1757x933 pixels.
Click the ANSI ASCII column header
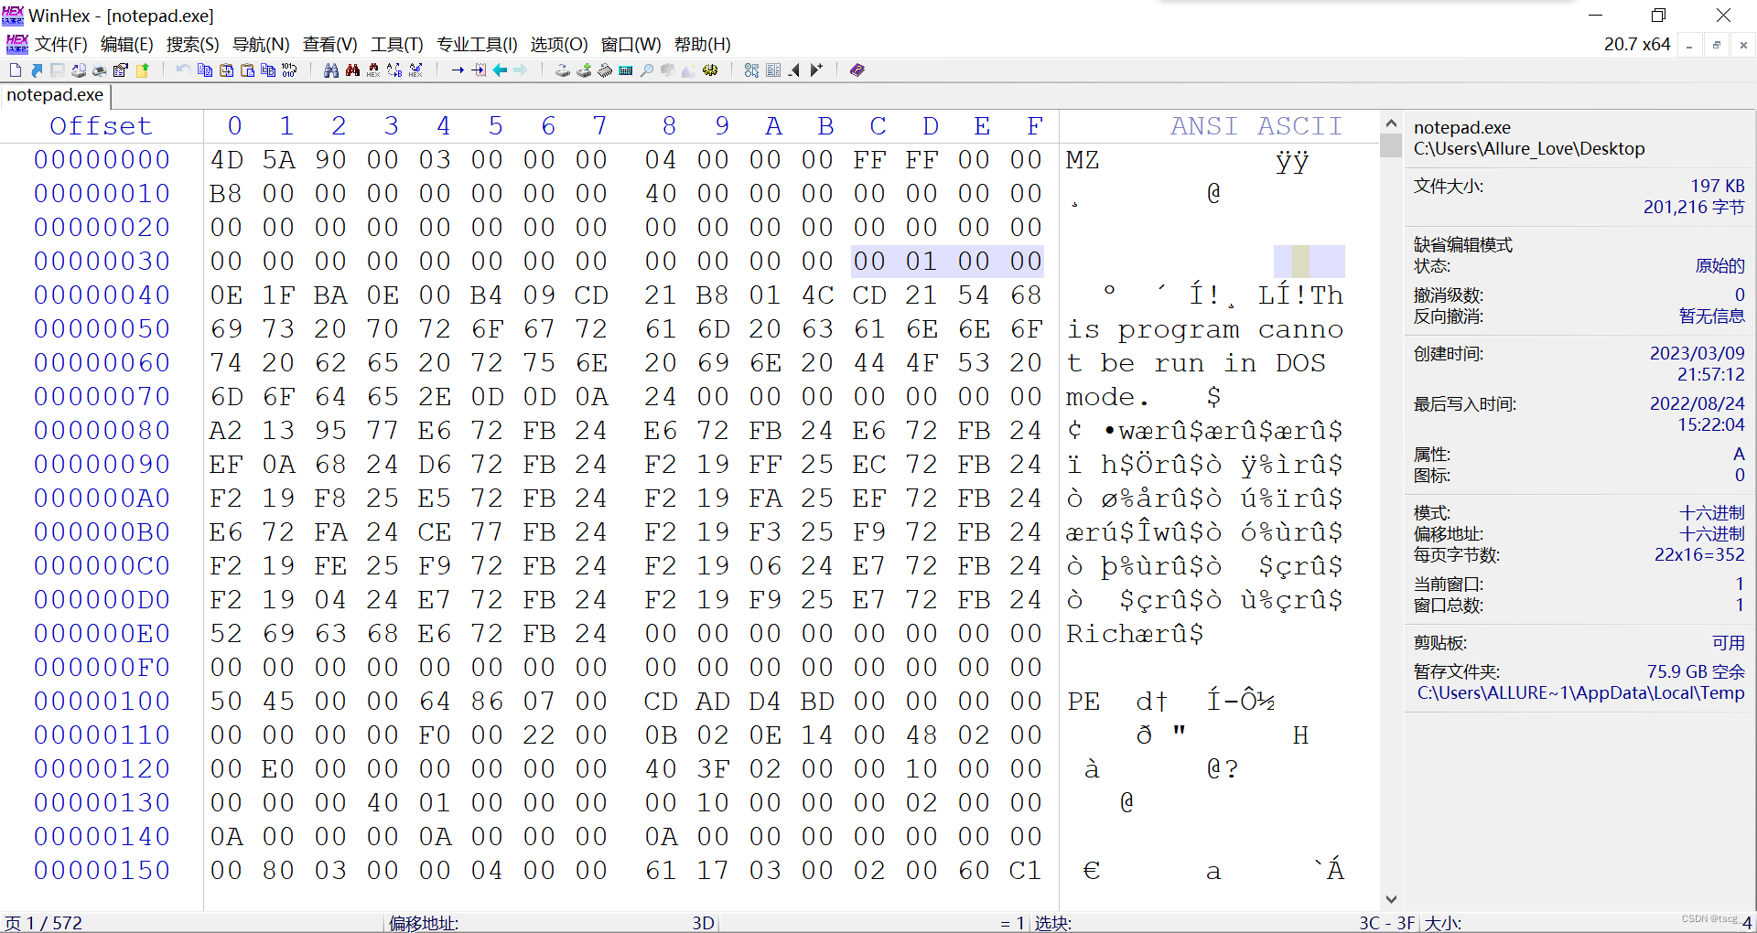[x=1256, y=126]
